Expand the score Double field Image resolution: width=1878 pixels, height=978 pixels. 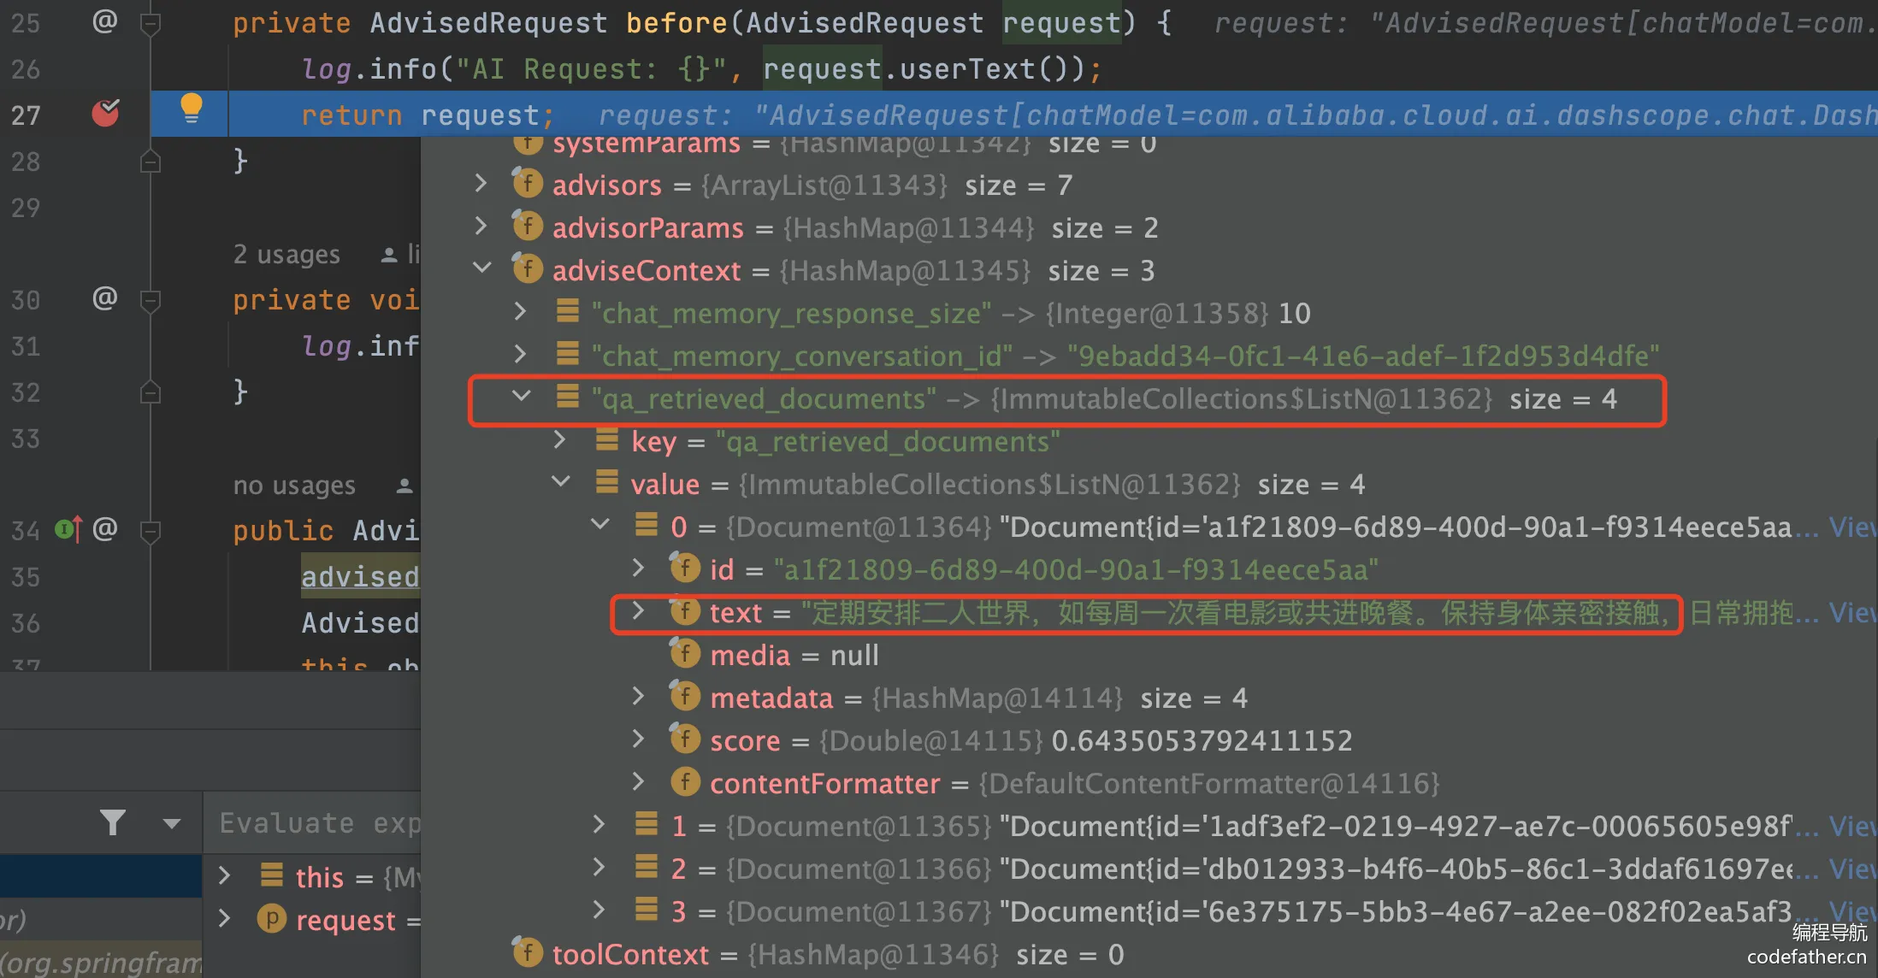638,739
